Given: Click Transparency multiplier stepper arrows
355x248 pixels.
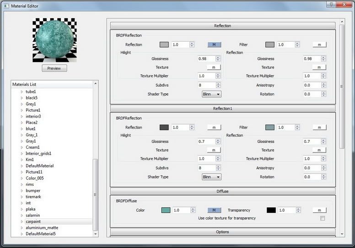Looking at the screenshot, I should pyautogui.click(x=298, y=210).
